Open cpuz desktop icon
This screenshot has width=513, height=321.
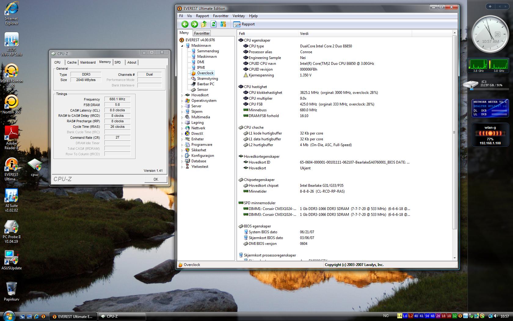35,167
